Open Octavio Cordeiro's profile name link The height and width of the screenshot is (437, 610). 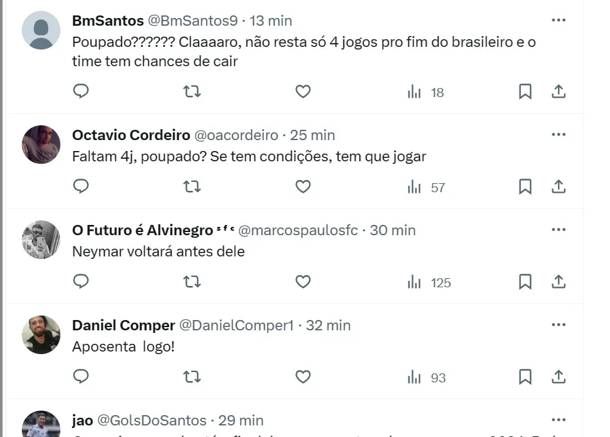(131, 135)
